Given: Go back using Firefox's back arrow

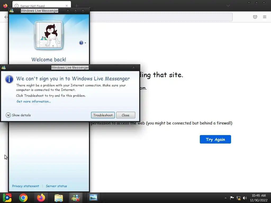Looking at the screenshot, I should tap(6, 17).
